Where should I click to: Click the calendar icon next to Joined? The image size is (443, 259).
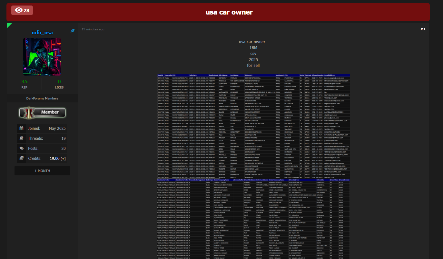(22, 128)
